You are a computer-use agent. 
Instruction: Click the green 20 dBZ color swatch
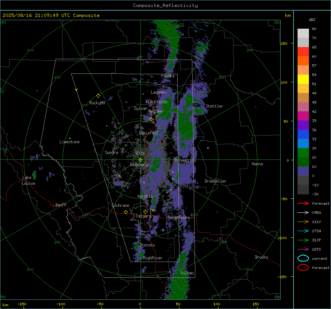[x=303, y=152]
